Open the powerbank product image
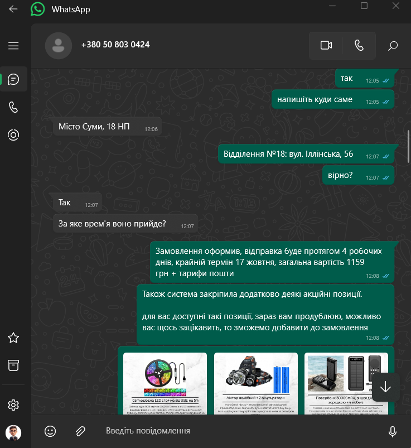The image size is (411, 448). [x=346, y=383]
